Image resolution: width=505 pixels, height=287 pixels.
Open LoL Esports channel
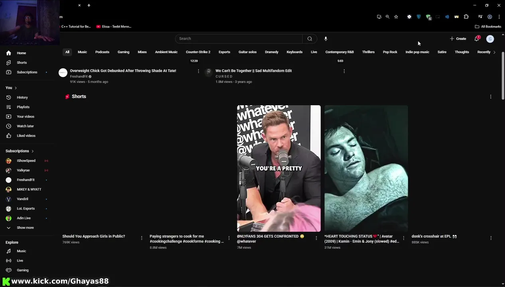tap(26, 208)
